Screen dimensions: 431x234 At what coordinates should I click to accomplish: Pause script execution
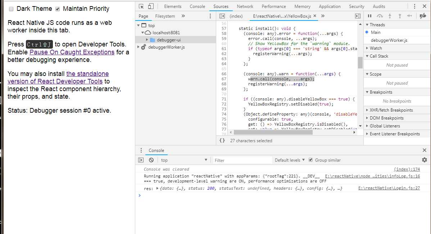[x=370, y=16]
